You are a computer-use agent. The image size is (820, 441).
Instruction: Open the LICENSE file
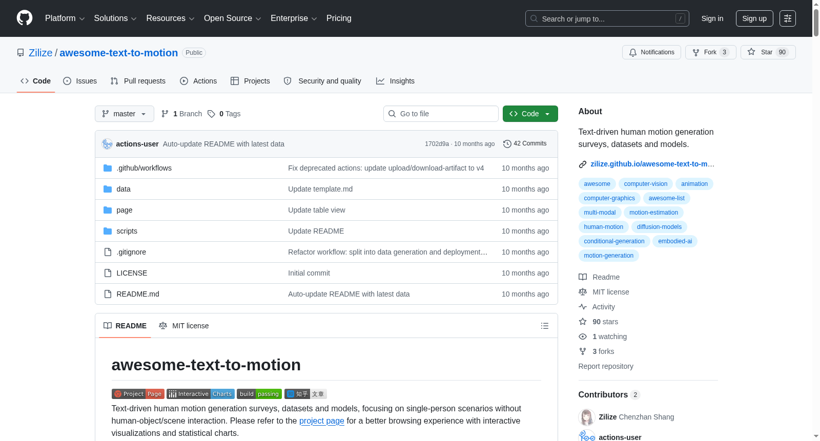132,273
